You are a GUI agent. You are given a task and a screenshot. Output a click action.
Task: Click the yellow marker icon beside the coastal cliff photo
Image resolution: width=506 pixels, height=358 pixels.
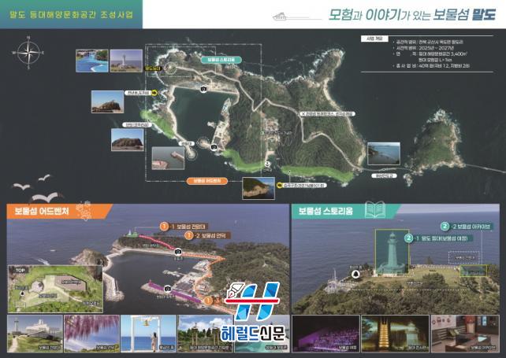pyautogui.click(x=280, y=185)
